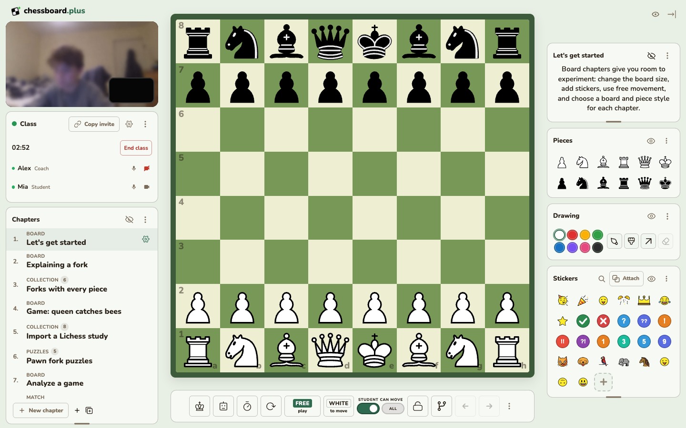Click the king icon in the bottom toolbar
Image resolution: width=686 pixels, height=428 pixels.
[x=200, y=406]
